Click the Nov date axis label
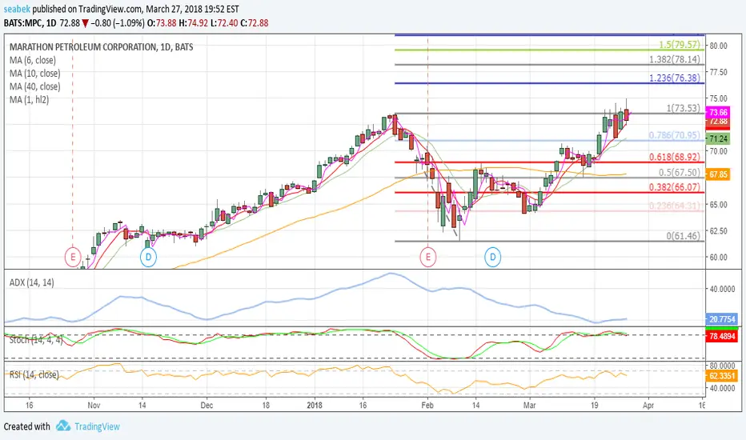 click(94, 406)
